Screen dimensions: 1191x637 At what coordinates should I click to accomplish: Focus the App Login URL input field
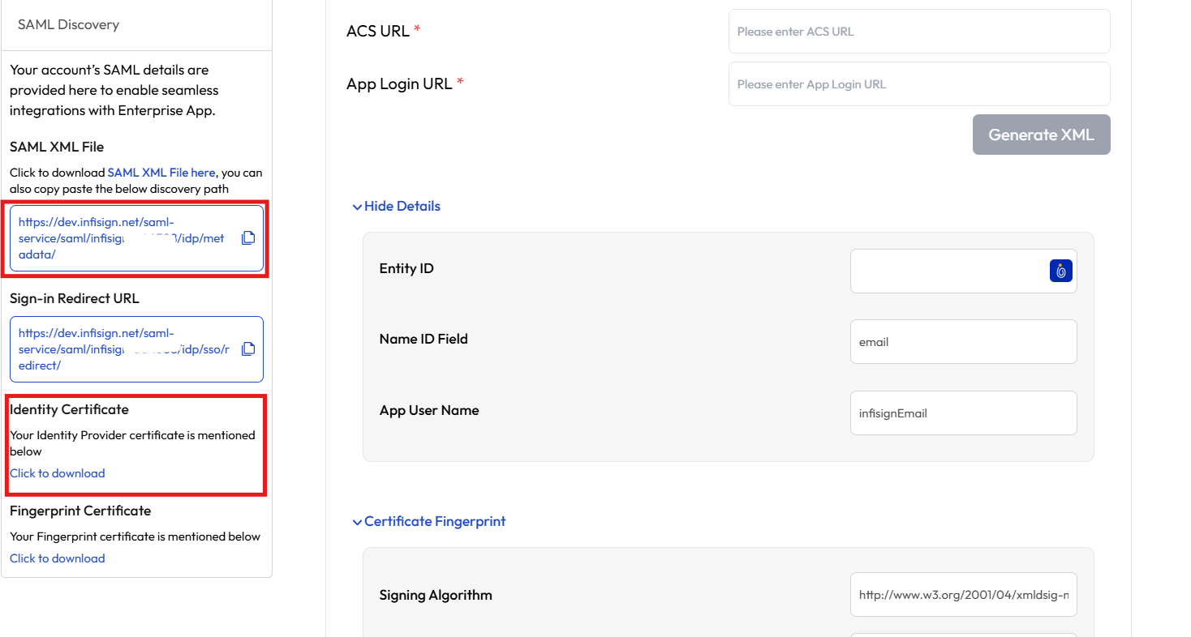(x=919, y=84)
